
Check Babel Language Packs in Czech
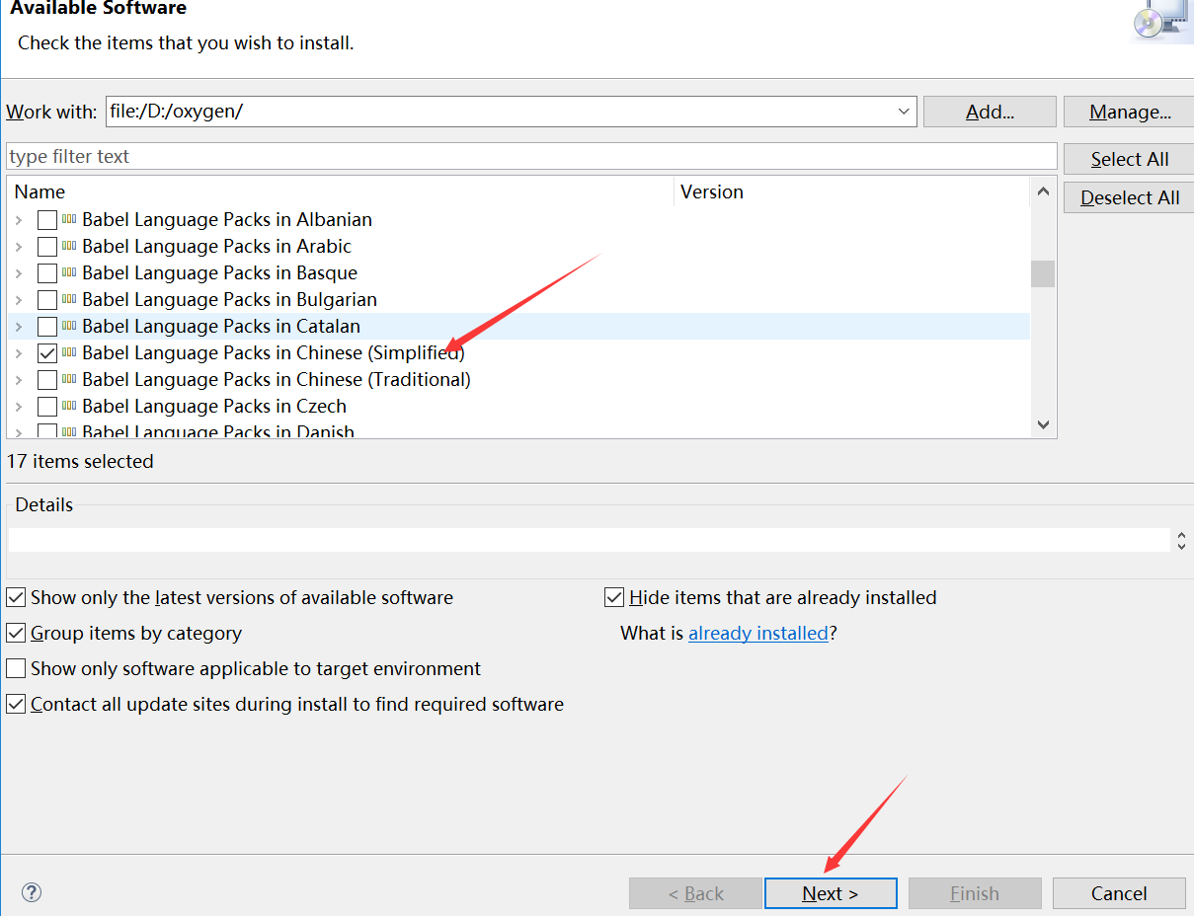(46, 407)
